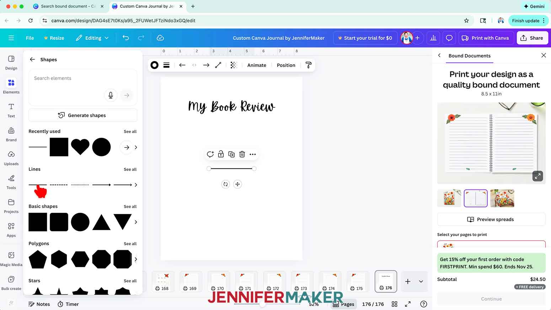551x310 pixels.
Task: Open Position options in the toolbar
Action: pyautogui.click(x=286, y=65)
